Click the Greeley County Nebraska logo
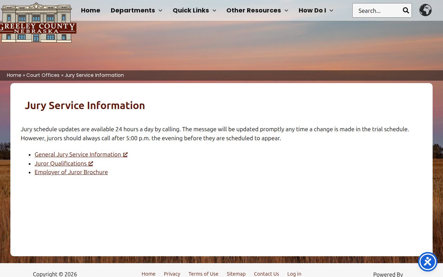The width and height of the screenshot is (443, 277). pos(37,23)
